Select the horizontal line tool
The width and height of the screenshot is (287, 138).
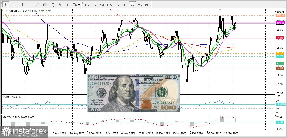30,5
